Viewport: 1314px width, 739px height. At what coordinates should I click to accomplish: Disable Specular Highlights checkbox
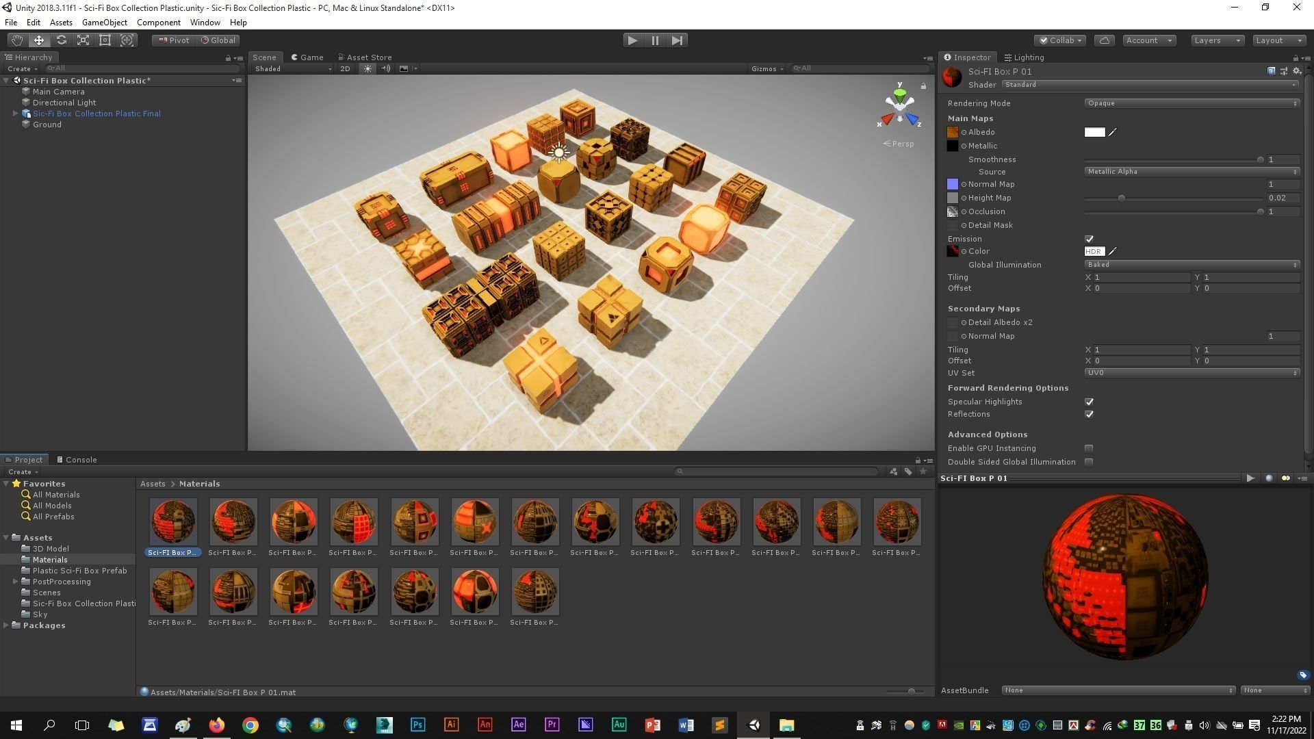(1089, 402)
